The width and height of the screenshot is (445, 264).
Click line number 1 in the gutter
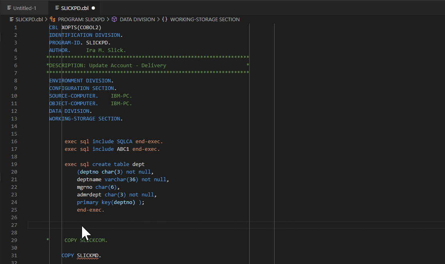pos(16,28)
